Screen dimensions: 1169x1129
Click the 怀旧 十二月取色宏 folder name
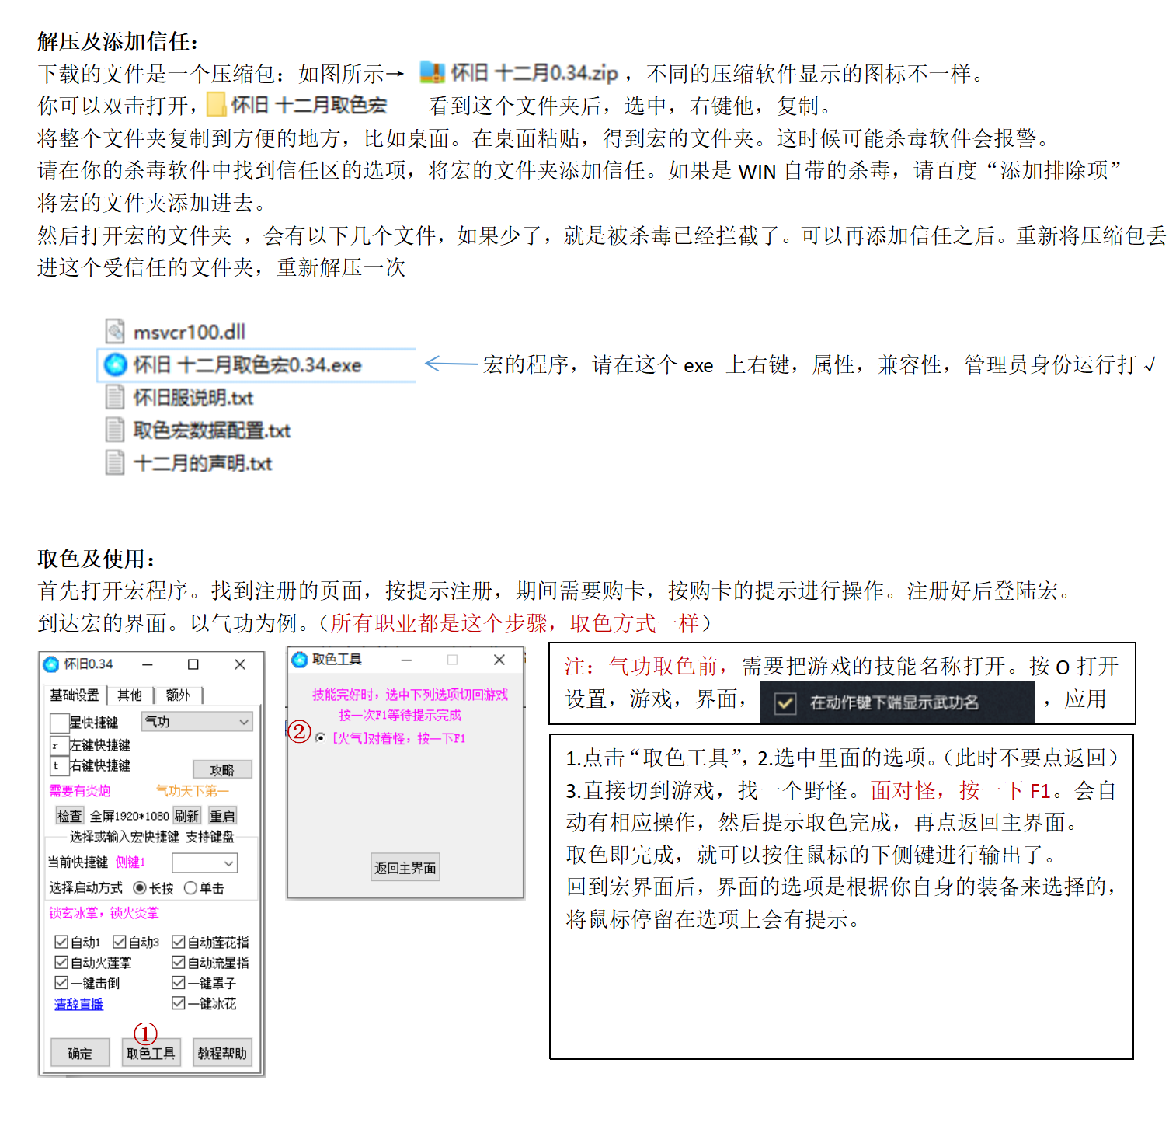[x=308, y=105]
